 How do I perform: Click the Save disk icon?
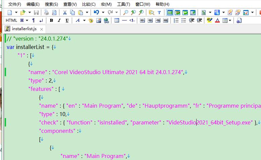(36, 12)
